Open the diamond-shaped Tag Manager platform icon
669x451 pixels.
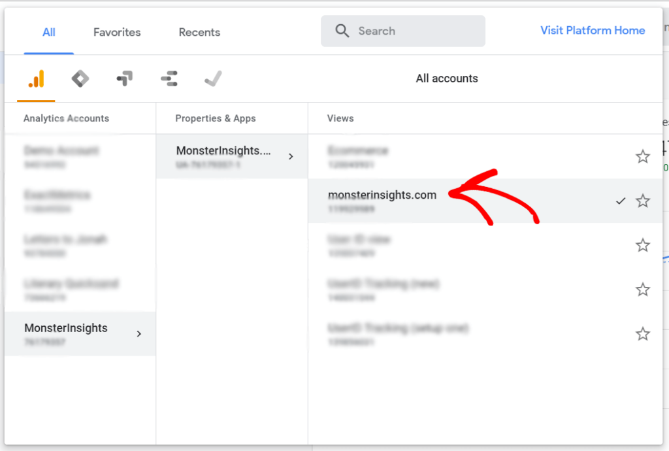click(x=80, y=78)
